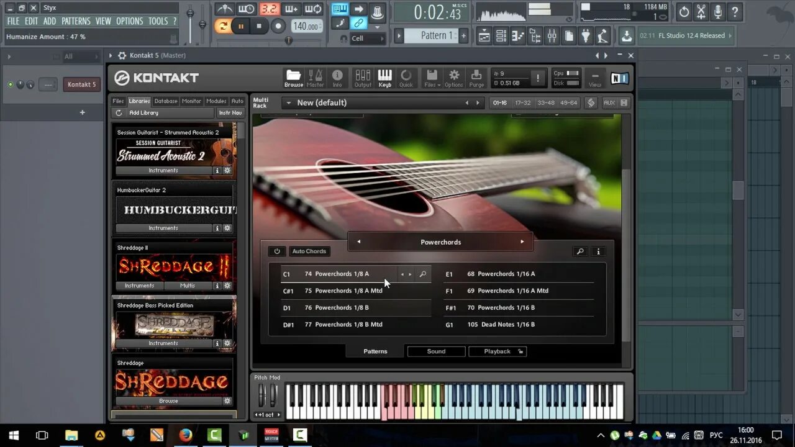Open FL Studio channel rack icon
The height and width of the screenshot is (447, 795).
pyautogui.click(x=502, y=36)
